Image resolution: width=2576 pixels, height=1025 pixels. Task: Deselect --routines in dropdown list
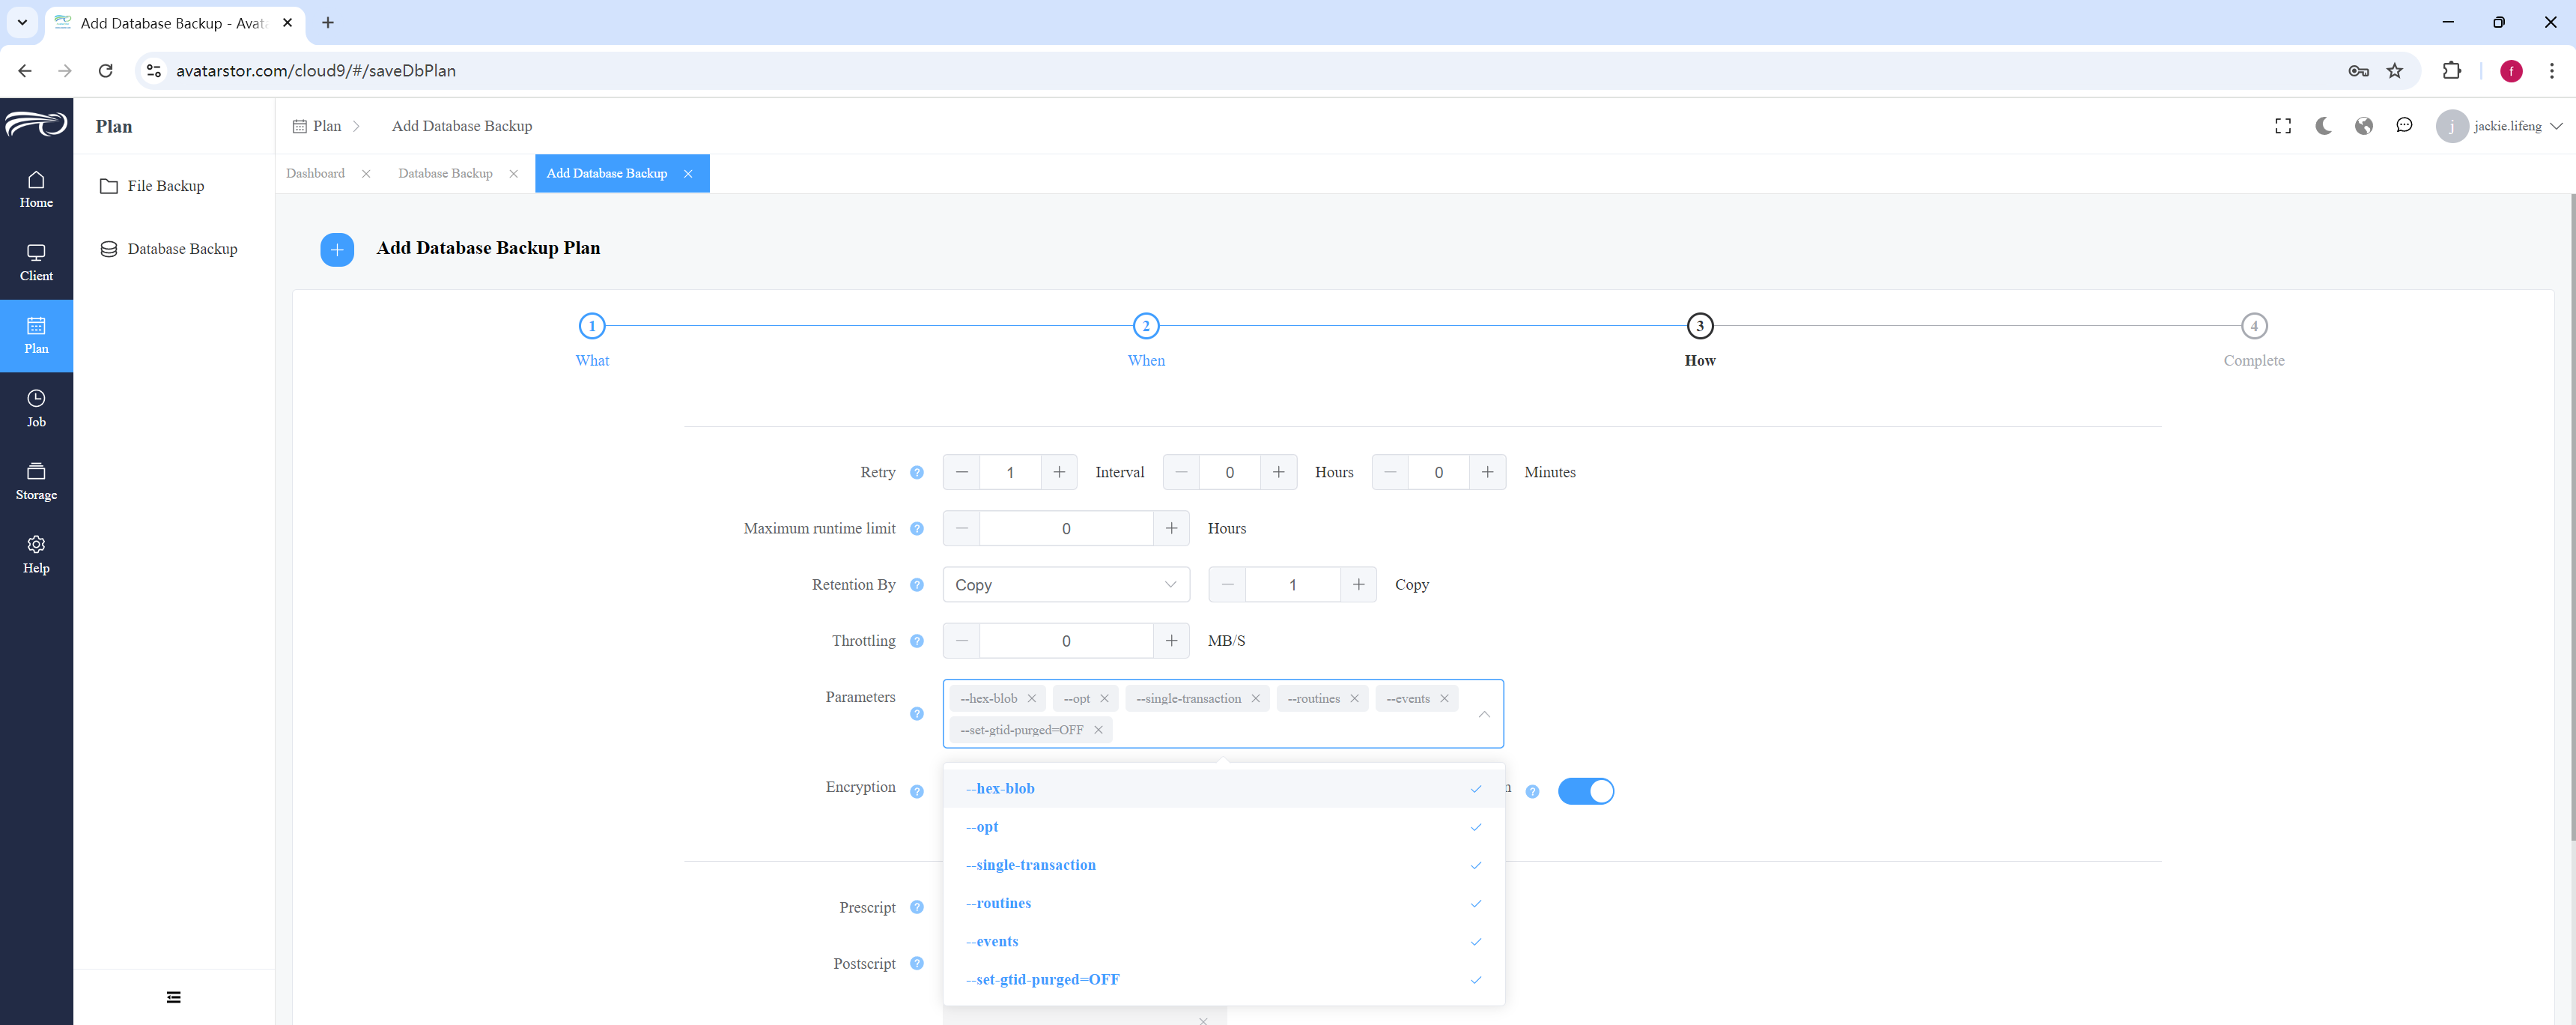tap(1224, 903)
